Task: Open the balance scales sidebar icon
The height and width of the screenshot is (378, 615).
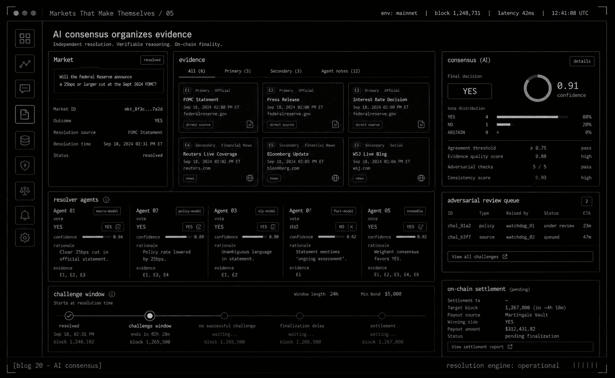Action: (25, 191)
